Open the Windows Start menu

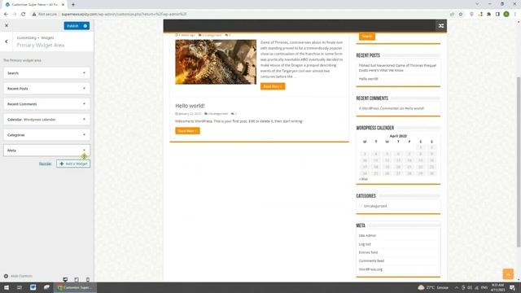7,287
